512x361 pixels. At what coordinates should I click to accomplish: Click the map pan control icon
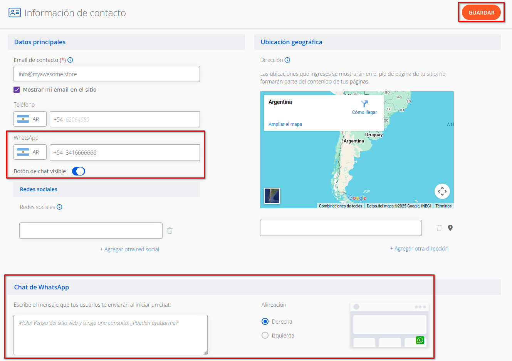pyautogui.click(x=442, y=191)
